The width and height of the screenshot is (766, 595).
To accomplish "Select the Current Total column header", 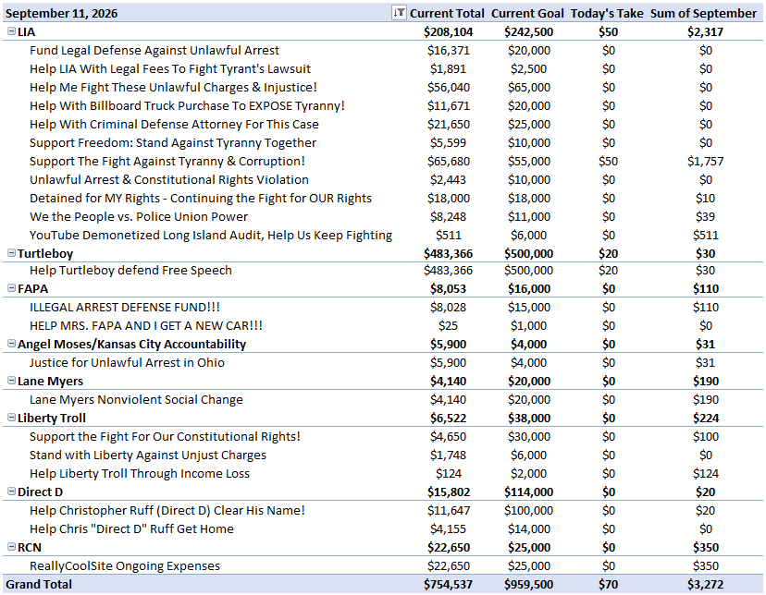I will coord(447,13).
